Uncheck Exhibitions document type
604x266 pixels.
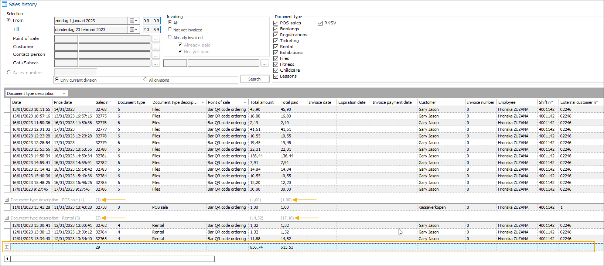pos(276,52)
